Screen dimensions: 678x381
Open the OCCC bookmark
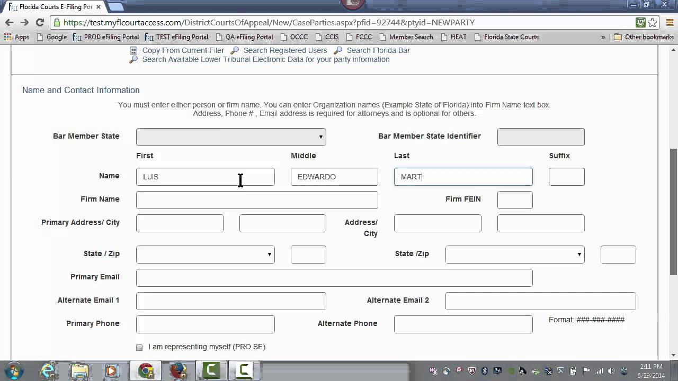294,37
